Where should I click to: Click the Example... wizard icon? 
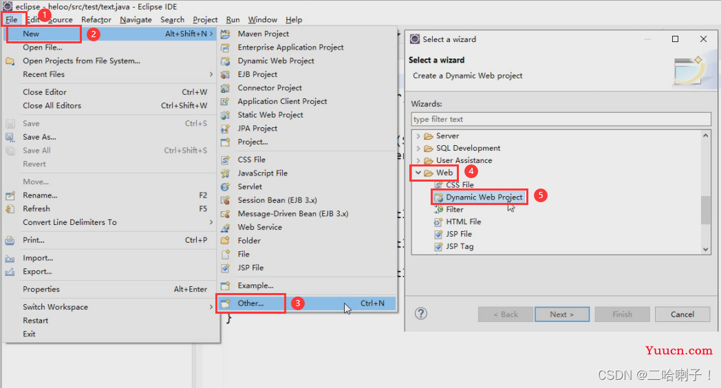coord(226,285)
